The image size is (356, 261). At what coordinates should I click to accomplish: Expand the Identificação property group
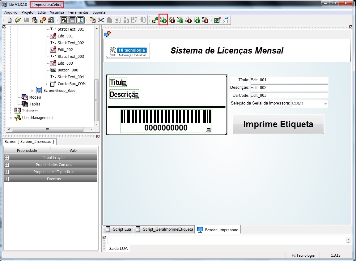tap(7, 157)
